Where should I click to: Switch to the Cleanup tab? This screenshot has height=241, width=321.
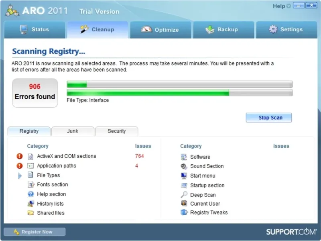[x=98, y=29]
